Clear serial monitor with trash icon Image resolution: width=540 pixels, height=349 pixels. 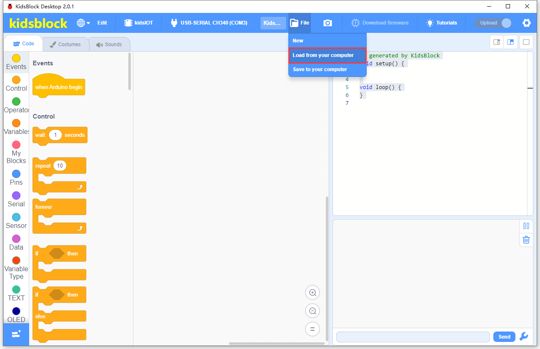pyautogui.click(x=526, y=240)
